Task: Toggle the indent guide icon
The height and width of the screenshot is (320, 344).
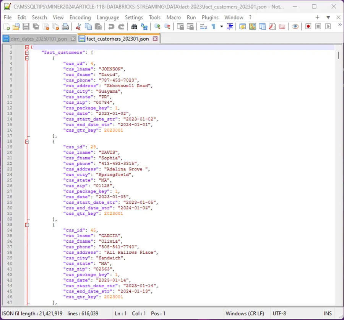Action: coord(230,26)
